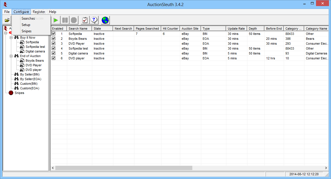Select the Snipes target icon in tree
The width and height of the screenshot is (331, 179).
tap(11, 93)
